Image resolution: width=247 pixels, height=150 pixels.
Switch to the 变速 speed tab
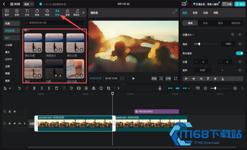[x=195, y=13]
